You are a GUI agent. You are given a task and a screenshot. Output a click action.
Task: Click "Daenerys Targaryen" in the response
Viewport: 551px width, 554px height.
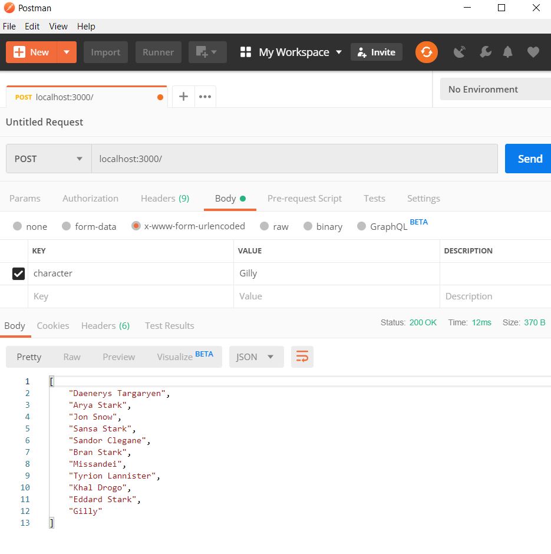point(117,393)
